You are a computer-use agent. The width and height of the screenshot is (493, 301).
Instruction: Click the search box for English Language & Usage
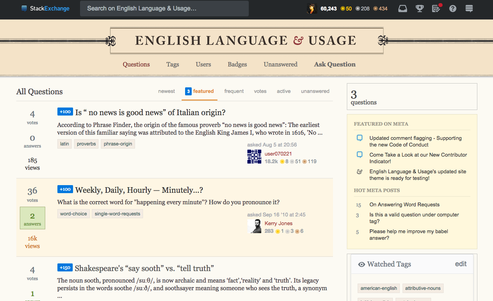[x=164, y=8]
